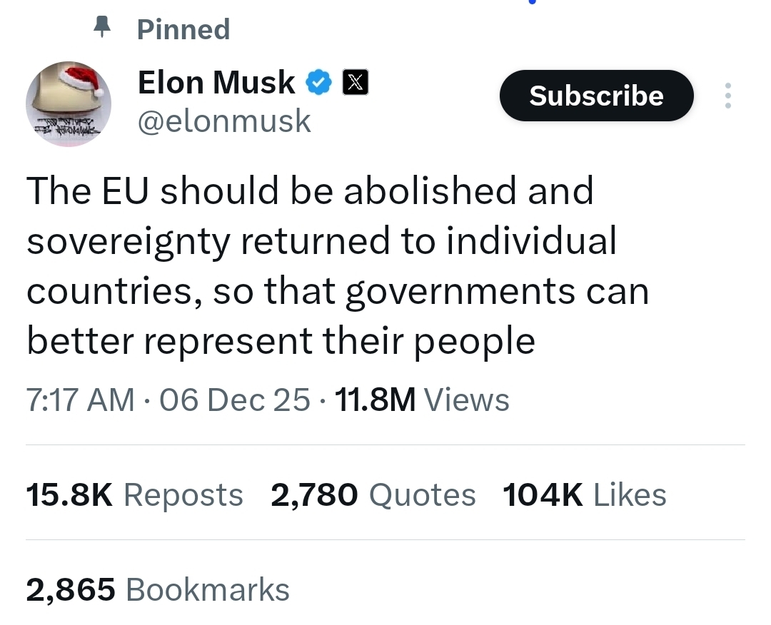Click the 06 Dec 25 date
Viewport: 771px width, 625px height.
click(x=235, y=400)
